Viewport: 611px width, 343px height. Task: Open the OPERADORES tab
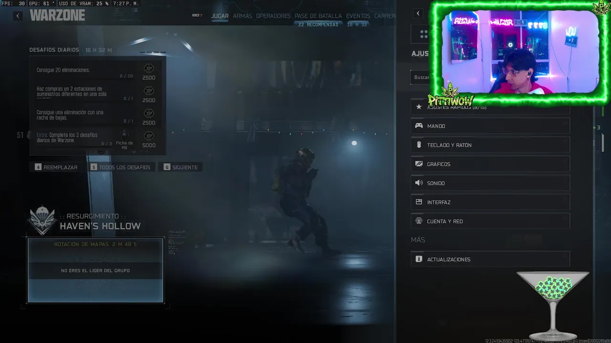[x=273, y=16]
